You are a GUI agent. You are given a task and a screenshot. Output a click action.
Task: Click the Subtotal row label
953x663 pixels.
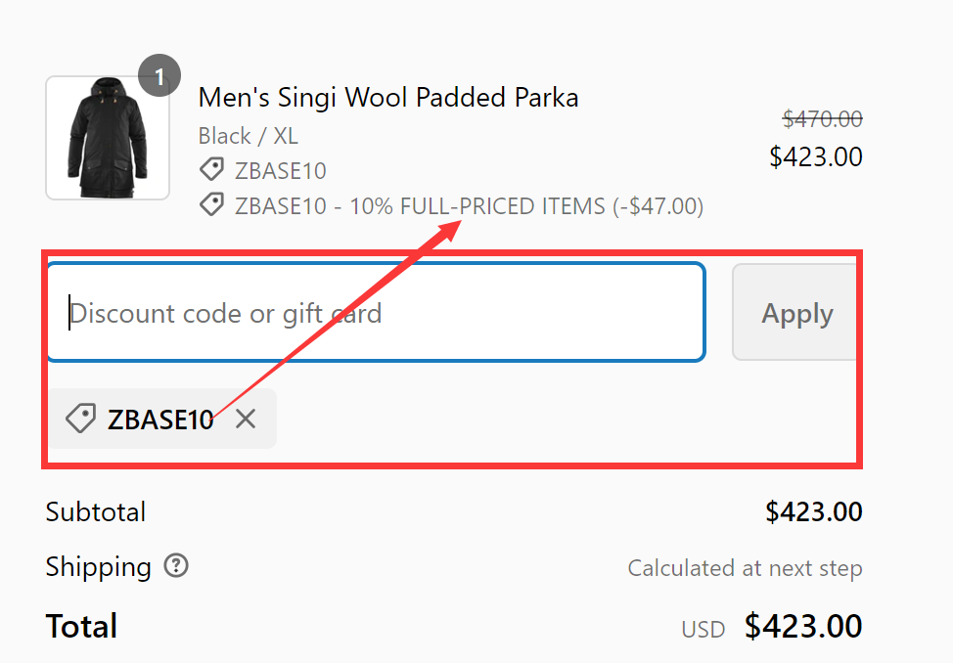[x=95, y=511]
